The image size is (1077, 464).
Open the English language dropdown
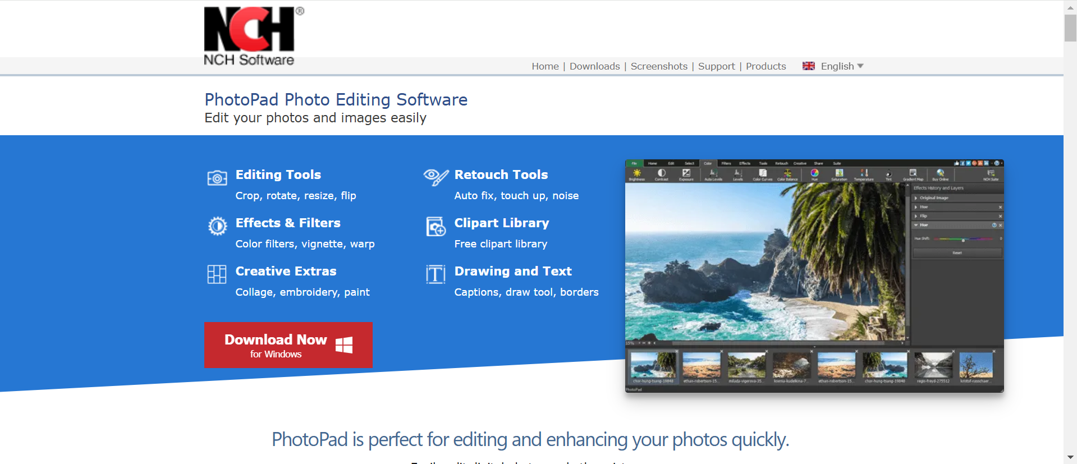click(842, 66)
